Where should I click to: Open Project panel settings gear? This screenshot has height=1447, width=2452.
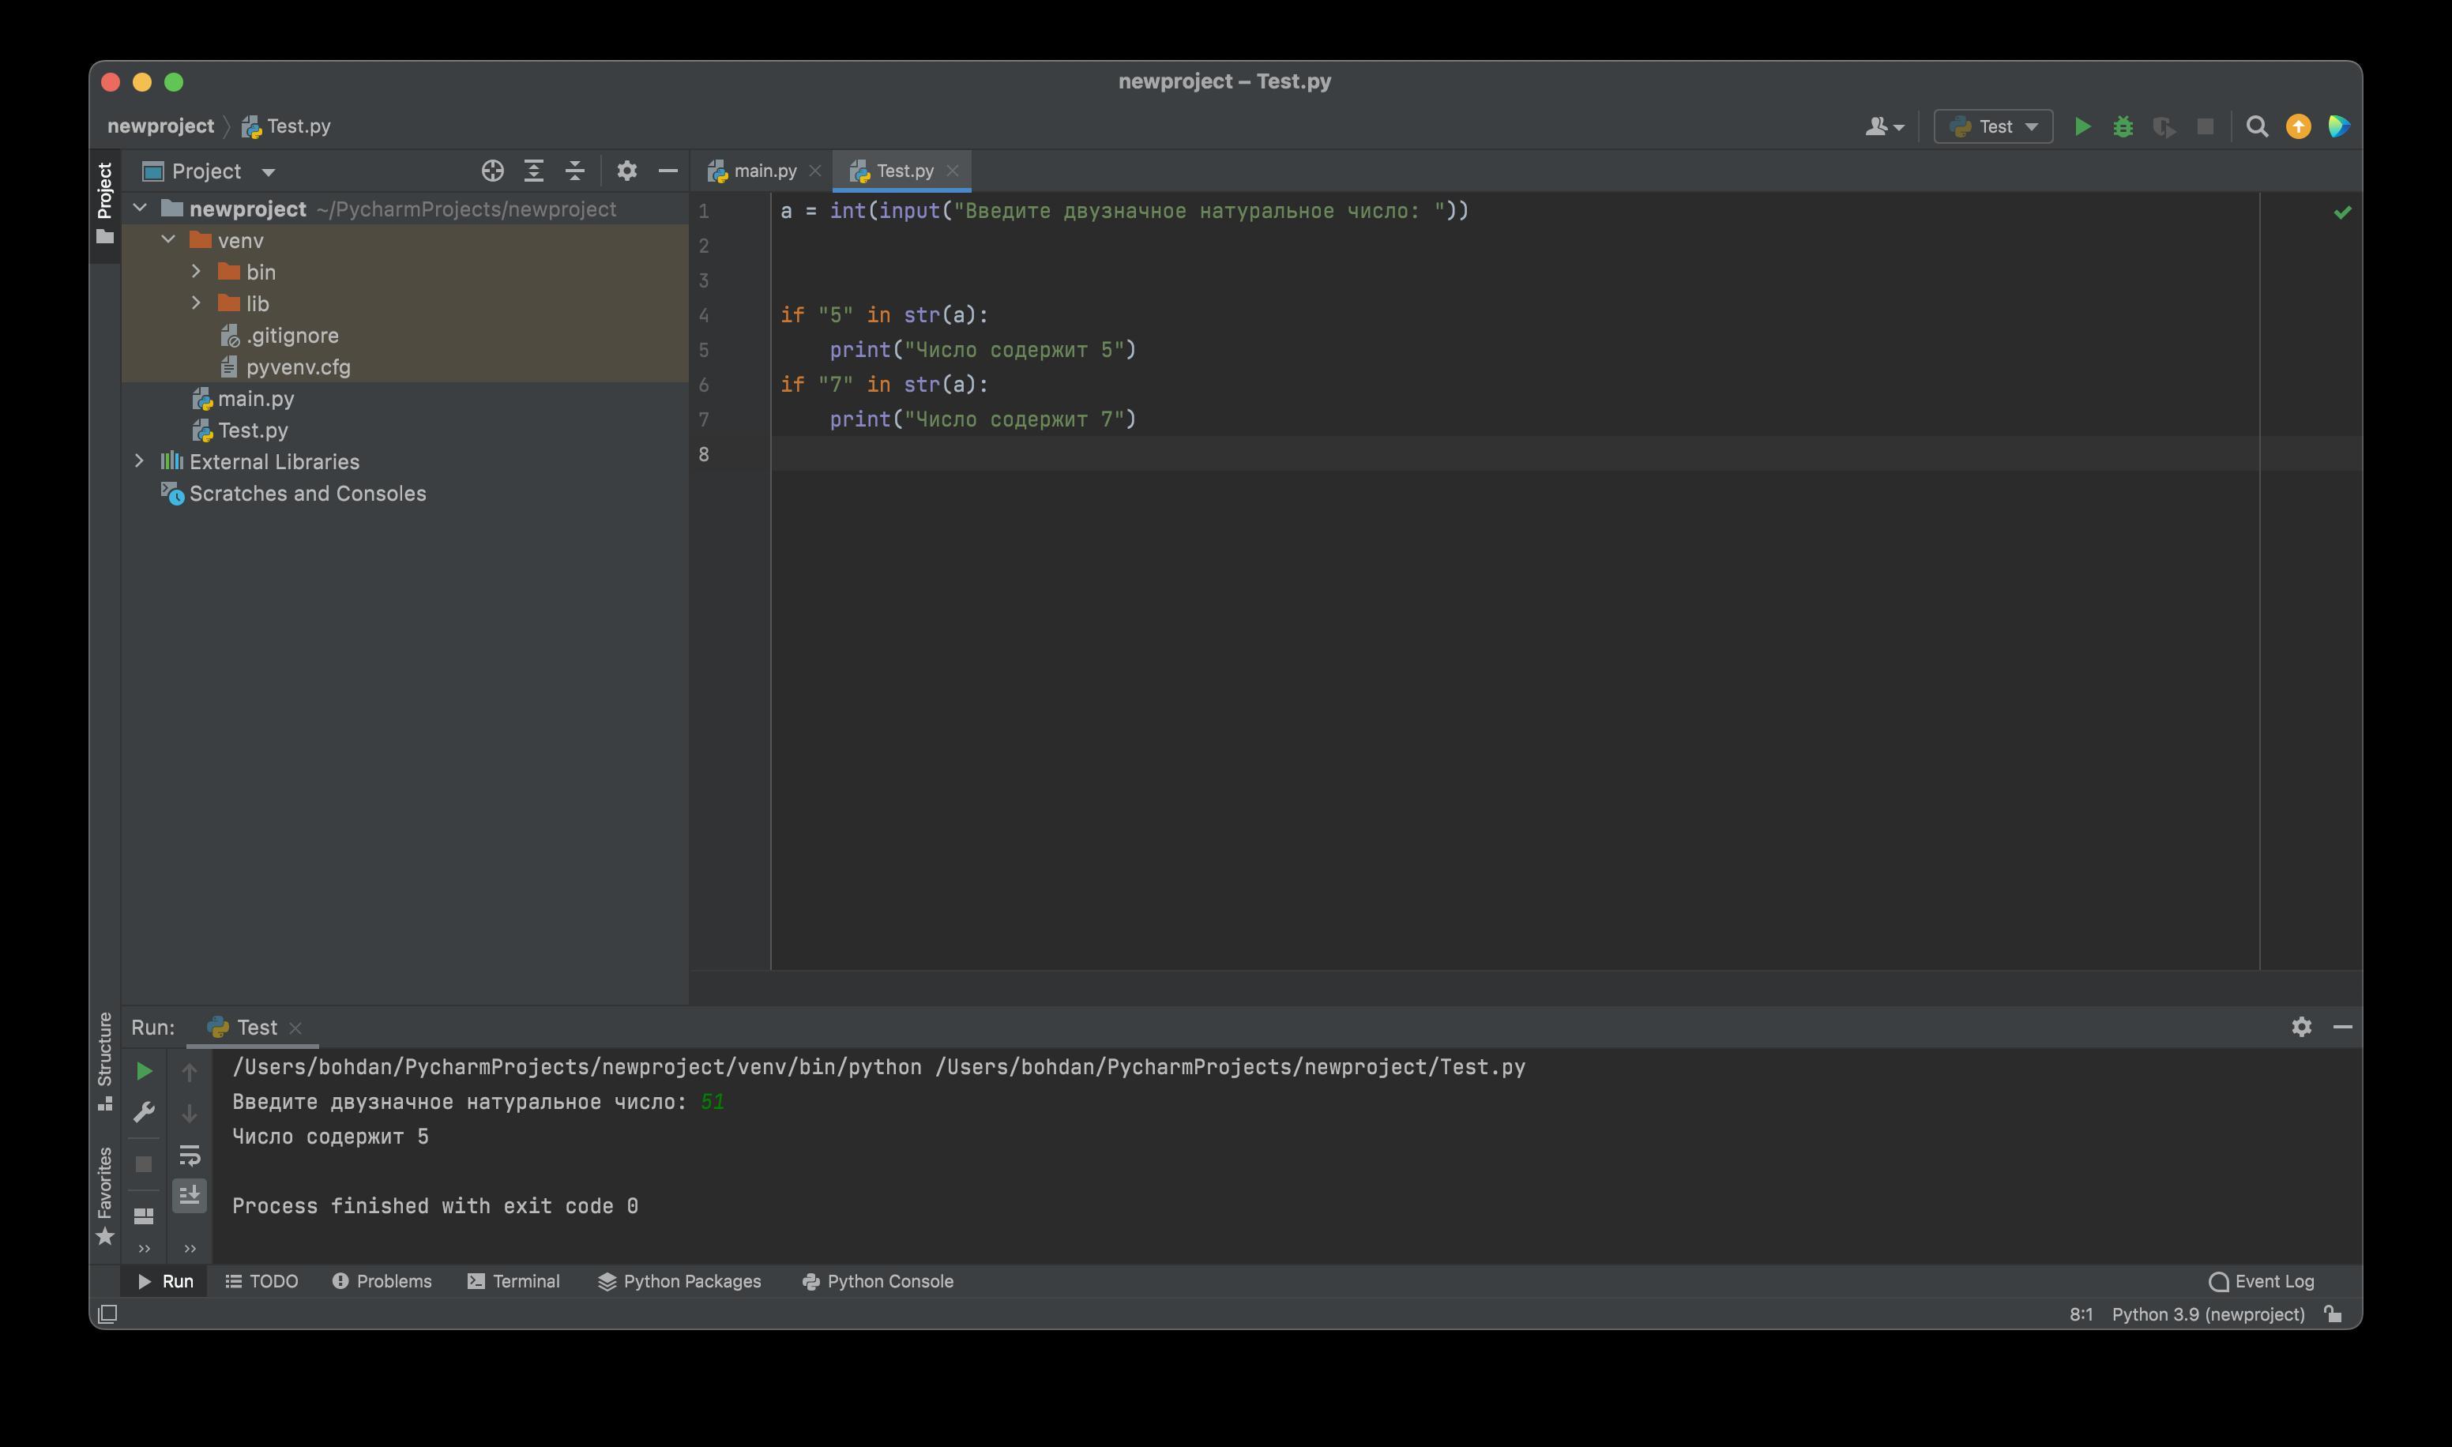627,171
